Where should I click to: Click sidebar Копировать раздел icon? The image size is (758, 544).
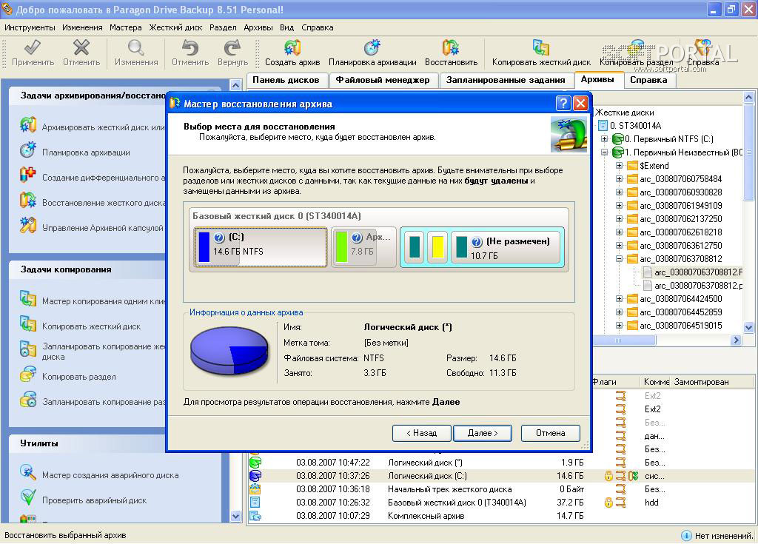coord(28,375)
